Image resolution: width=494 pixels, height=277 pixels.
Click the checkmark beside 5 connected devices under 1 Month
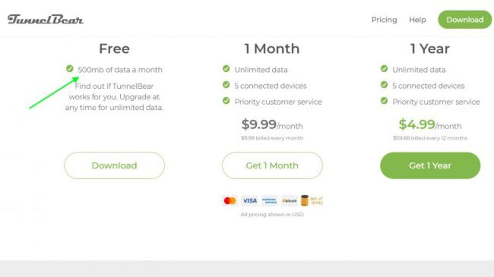tap(226, 85)
